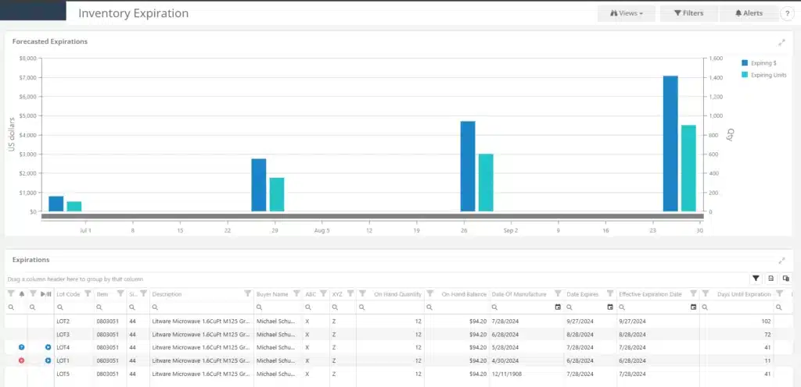Image resolution: width=801 pixels, height=387 pixels.
Task: Toggle the Expiring Units legend series
Action: (763, 75)
